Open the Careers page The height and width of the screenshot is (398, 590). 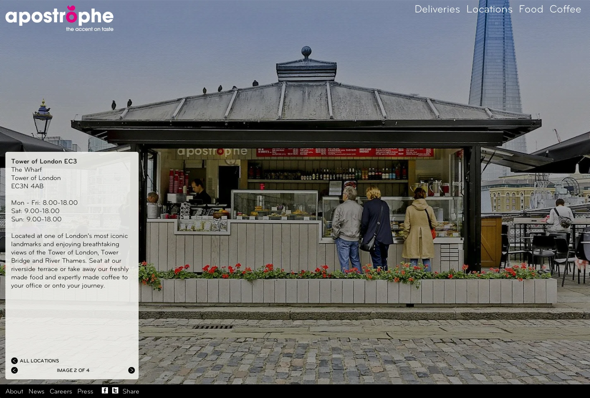click(x=61, y=391)
